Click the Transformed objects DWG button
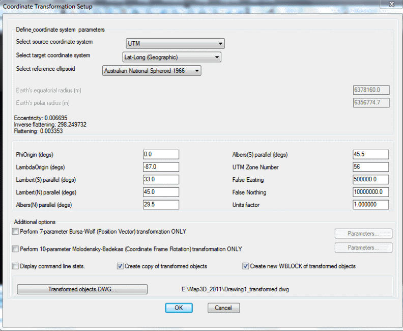Image resolution: width=403 pixels, height=331 pixels. point(82,289)
